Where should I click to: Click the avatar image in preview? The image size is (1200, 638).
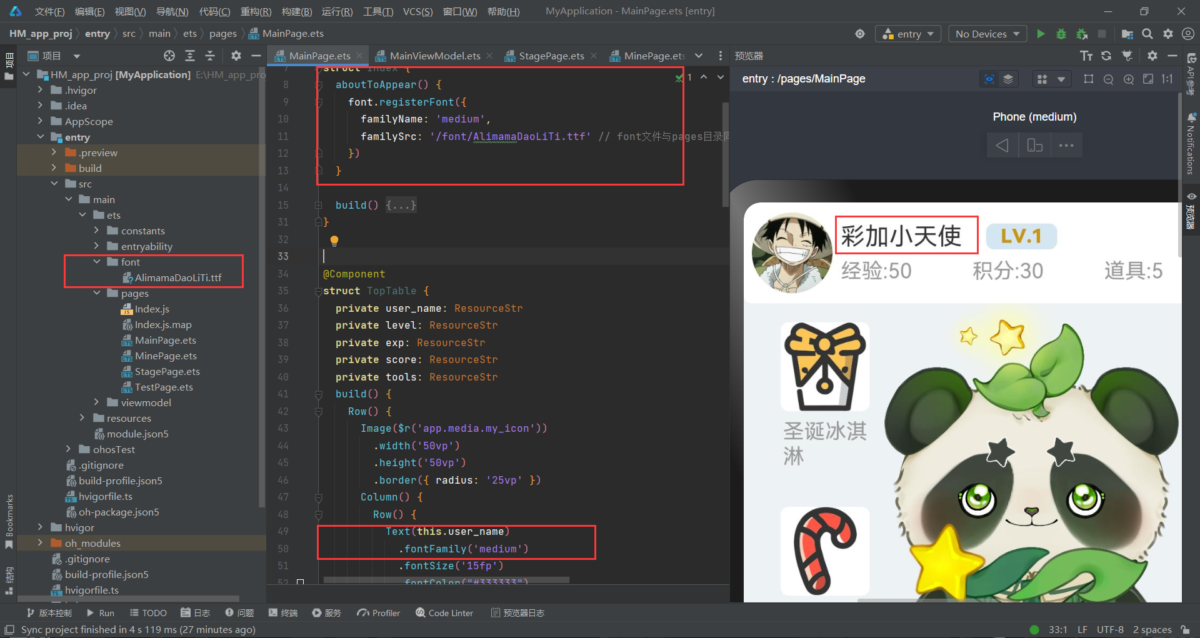coord(792,252)
